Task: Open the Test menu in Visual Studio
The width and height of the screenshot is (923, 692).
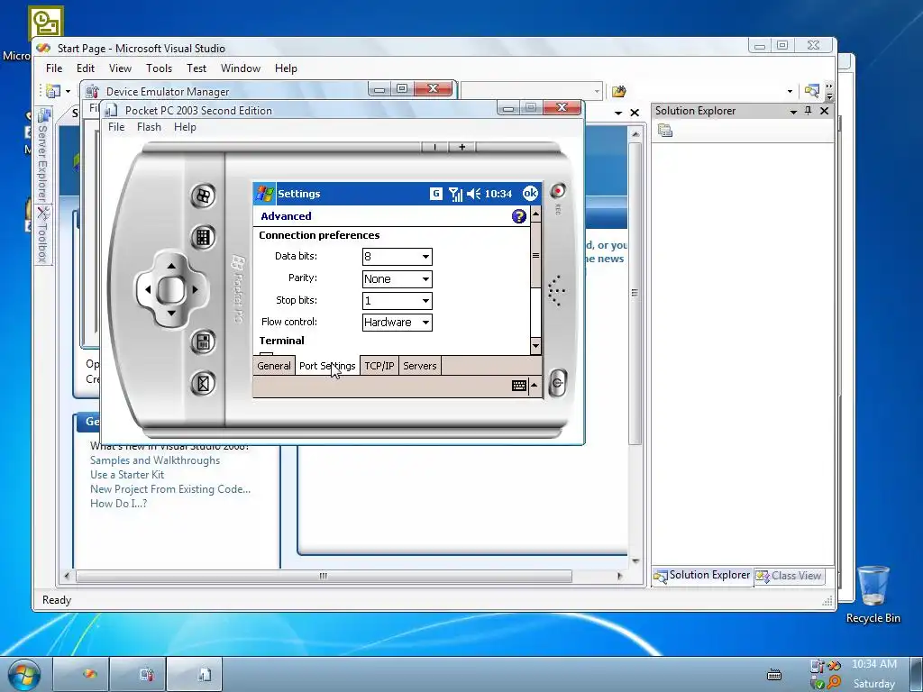Action: 196,68
